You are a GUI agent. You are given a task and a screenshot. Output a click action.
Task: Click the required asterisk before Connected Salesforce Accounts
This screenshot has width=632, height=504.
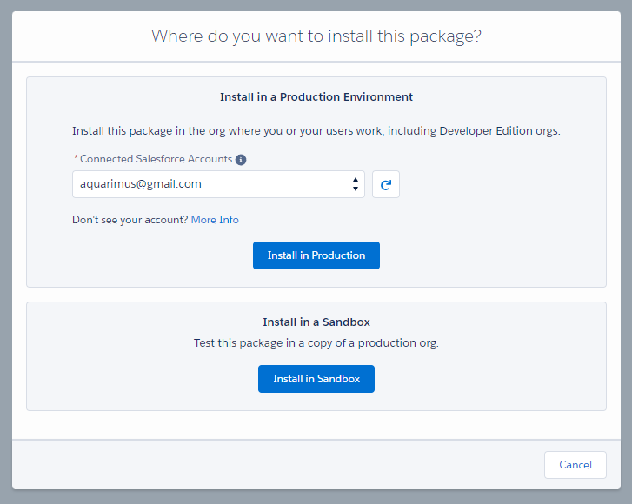pyautogui.click(x=75, y=160)
